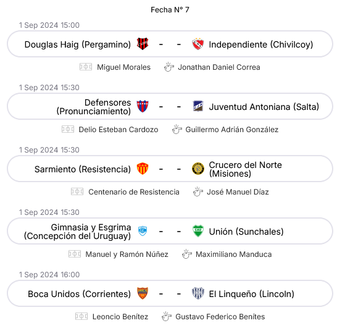Viewport: 337px width, 331px height.
Task: Click the Independiente (Chivilcoy) club crest
Action: 198,44
